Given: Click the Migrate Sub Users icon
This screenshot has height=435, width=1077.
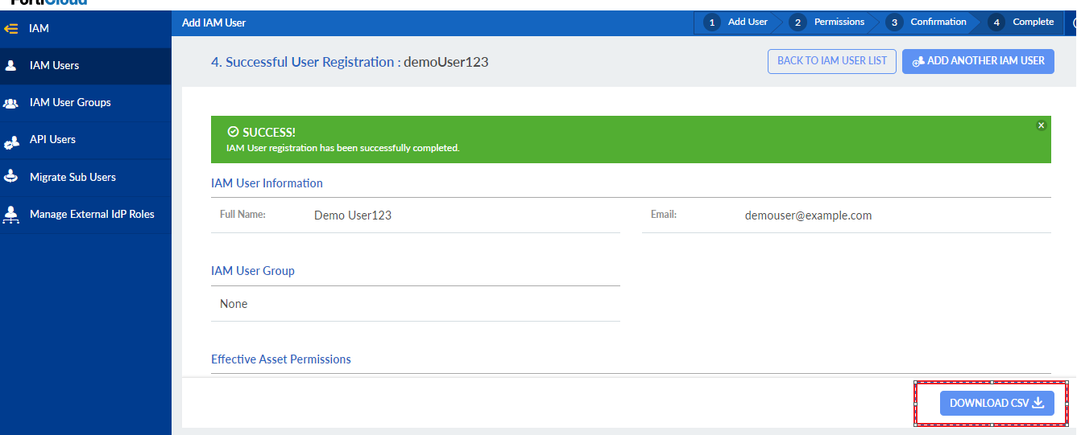Looking at the screenshot, I should pyautogui.click(x=11, y=177).
